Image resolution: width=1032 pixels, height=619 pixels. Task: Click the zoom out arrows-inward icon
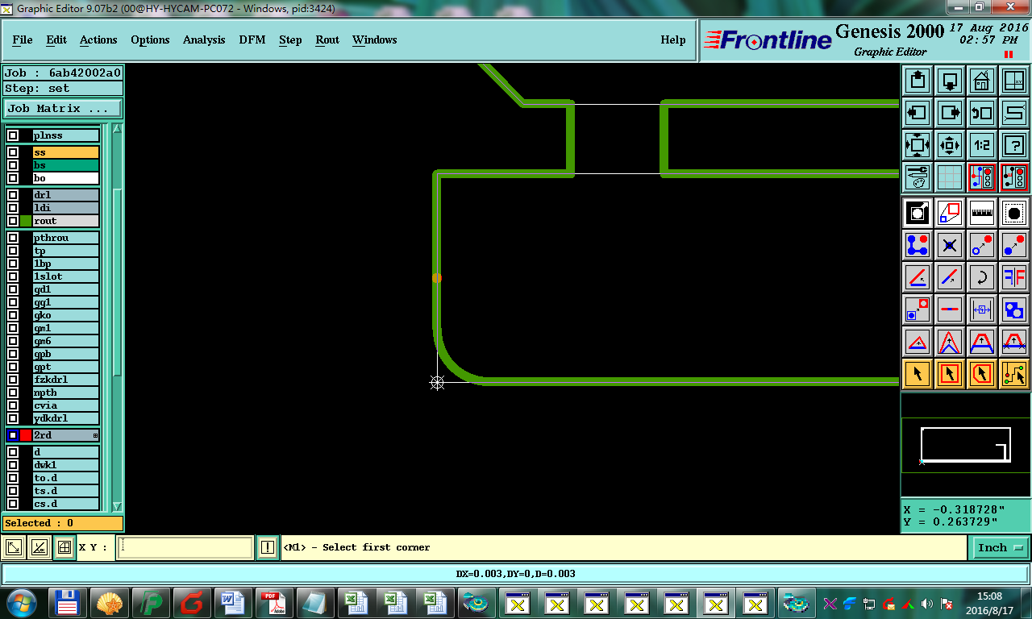coord(950,145)
